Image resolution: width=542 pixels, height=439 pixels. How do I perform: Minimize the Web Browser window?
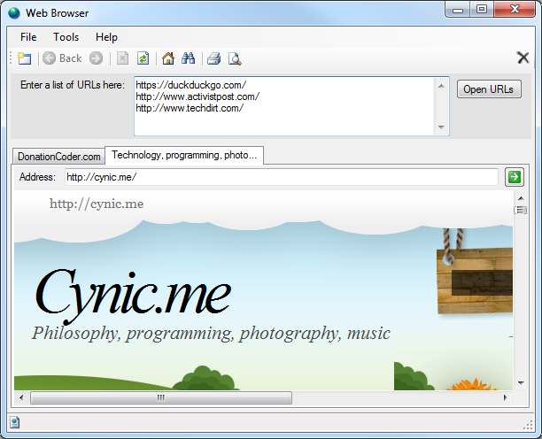[458, 10]
